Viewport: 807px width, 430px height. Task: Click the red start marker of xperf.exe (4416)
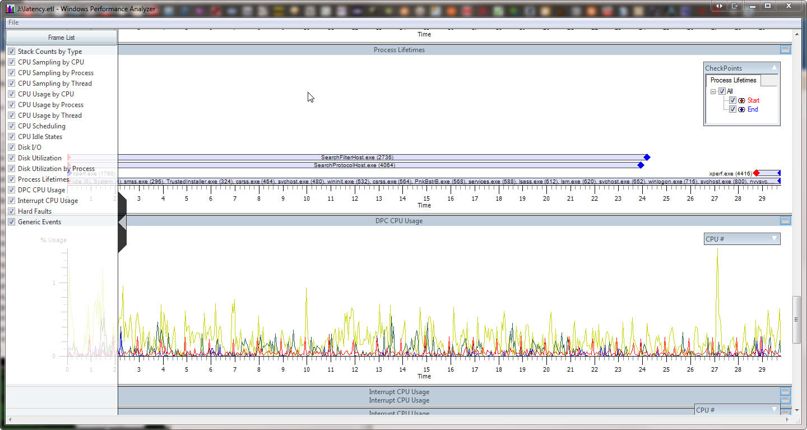(x=756, y=173)
